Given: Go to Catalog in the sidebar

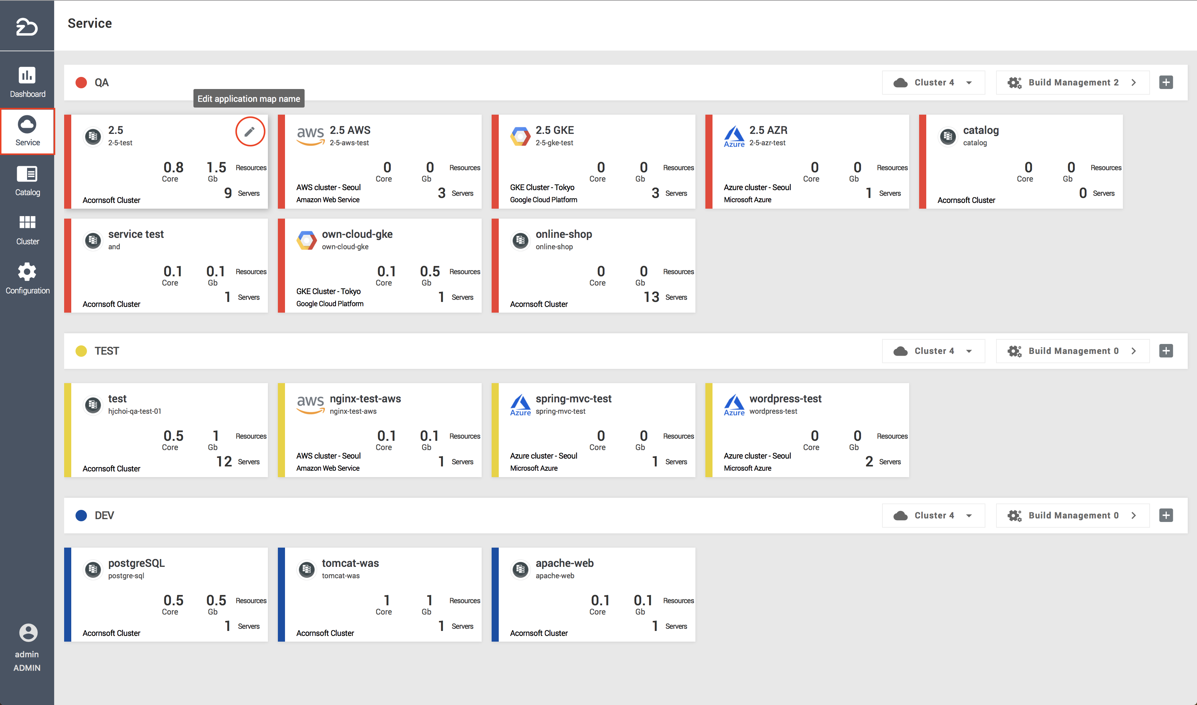Looking at the screenshot, I should coord(27,181).
